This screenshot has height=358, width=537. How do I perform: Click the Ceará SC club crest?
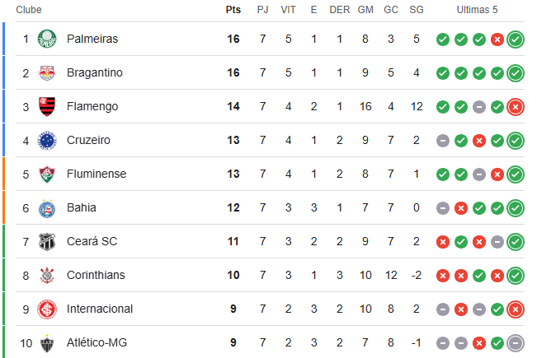pos(47,241)
